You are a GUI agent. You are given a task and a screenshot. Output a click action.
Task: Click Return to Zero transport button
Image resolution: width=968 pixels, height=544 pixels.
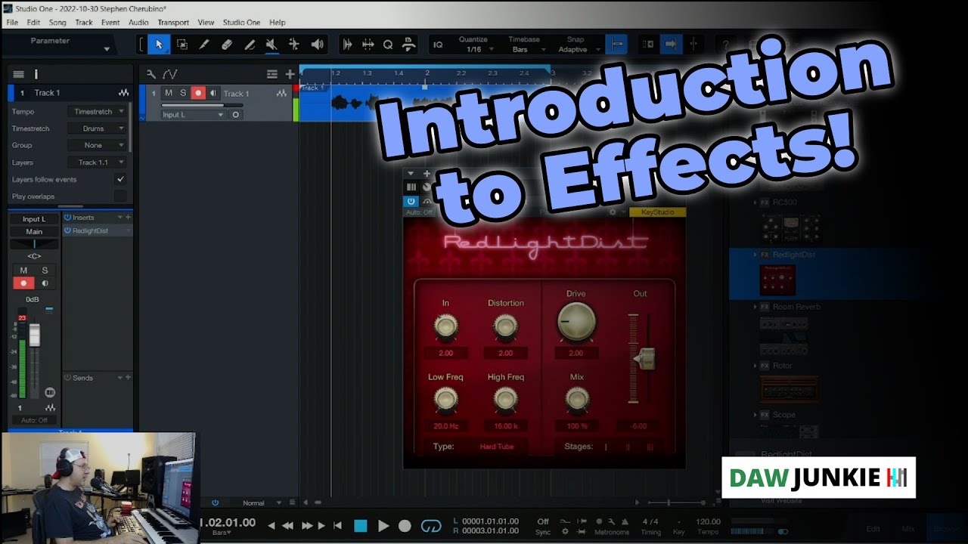(x=338, y=526)
